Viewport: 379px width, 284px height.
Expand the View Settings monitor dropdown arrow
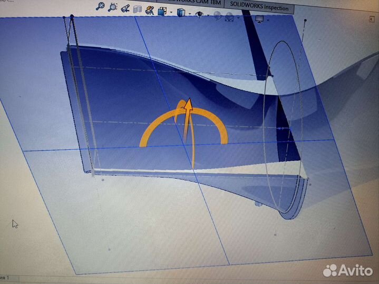[267, 19]
